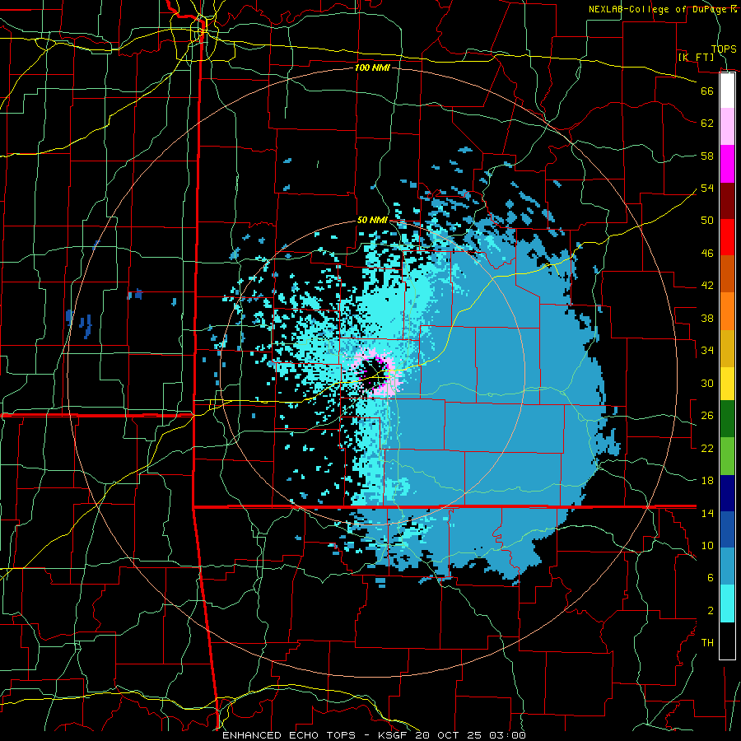Image resolution: width=741 pixels, height=741 pixels.
Task: Click the legend value 2
Action: [x=711, y=611]
